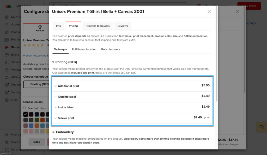
Task: Switch to Print file templates tab
Action: coord(98,26)
